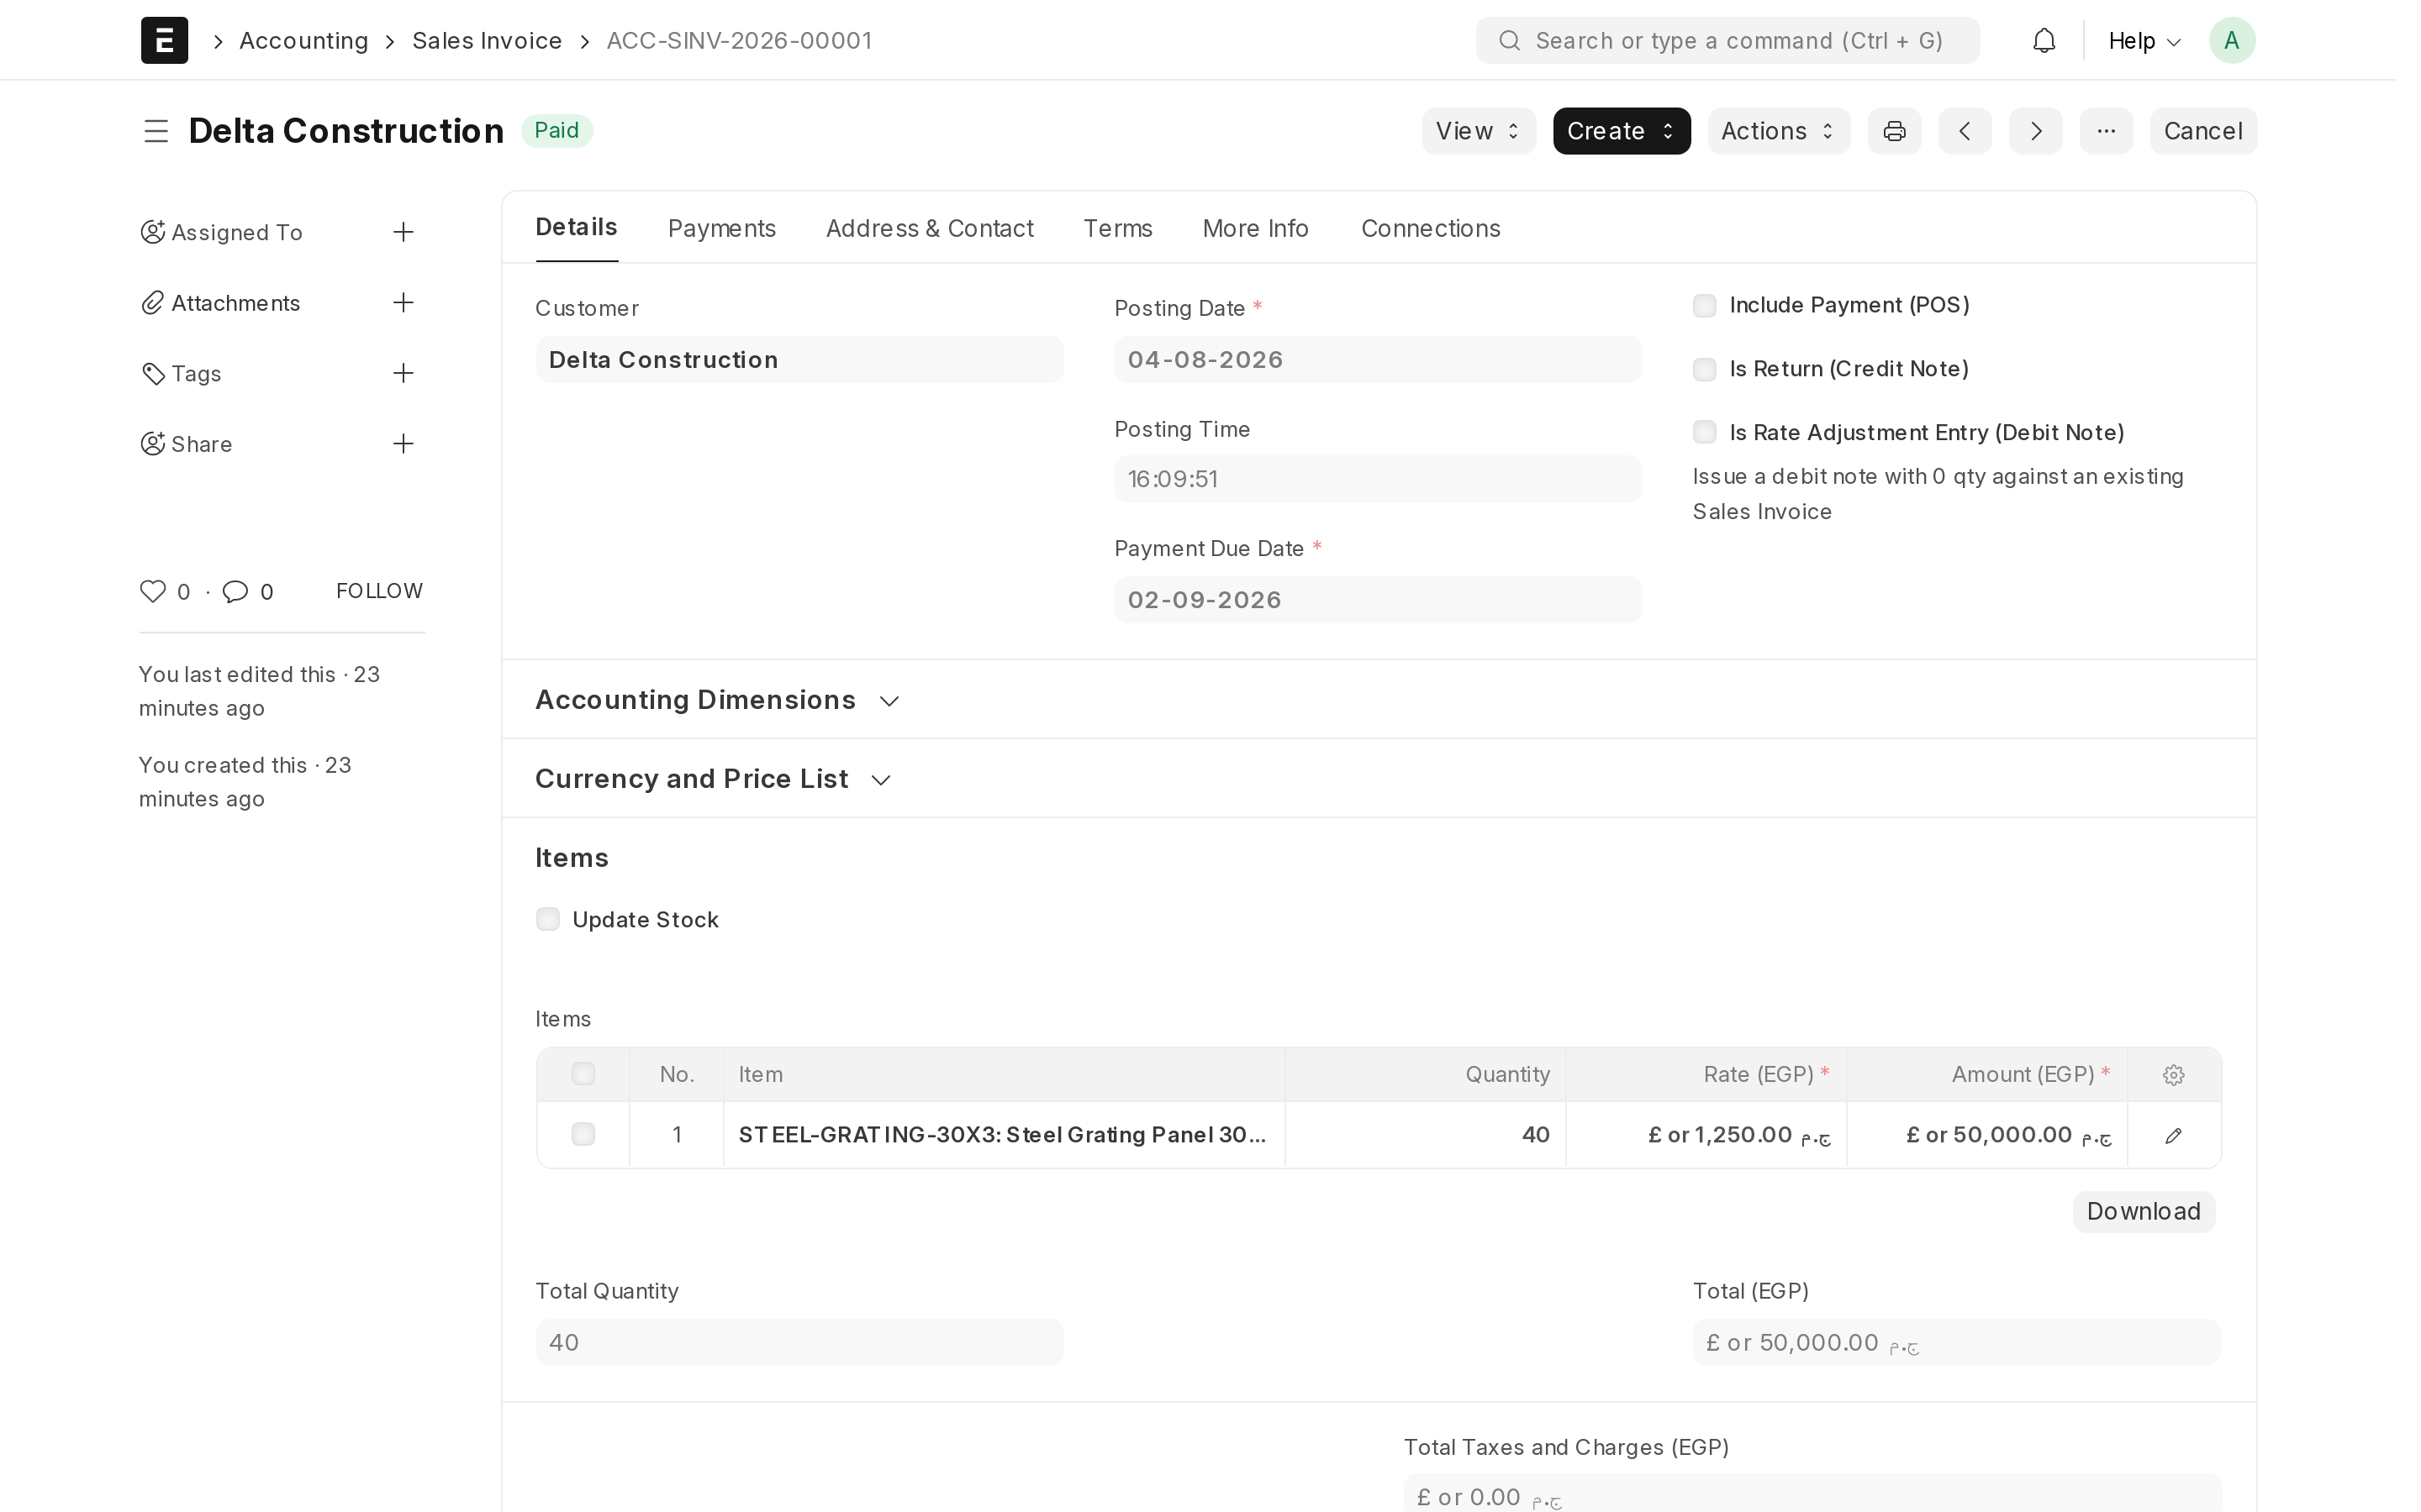2421x1512 pixels.
Task: Go to next document arrow
Action: click(2036, 131)
